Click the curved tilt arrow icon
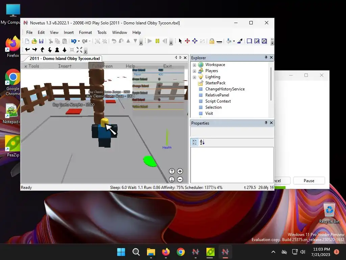This screenshot has width=346, height=260. point(121,41)
